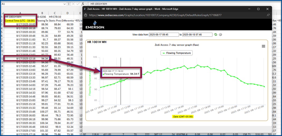Select all cells with the corner triangle
The image size is (282, 136).
(2, 13)
